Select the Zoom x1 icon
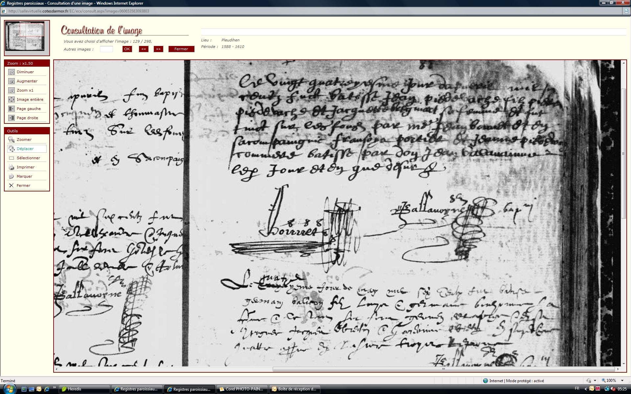The image size is (631, 394). (12, 90)
